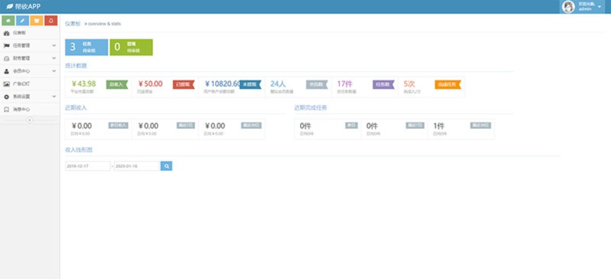The height and width of the screenshot is (279, 611).
Task: Open the 消息中心 sidebar menu item
Action: [30, 110]
